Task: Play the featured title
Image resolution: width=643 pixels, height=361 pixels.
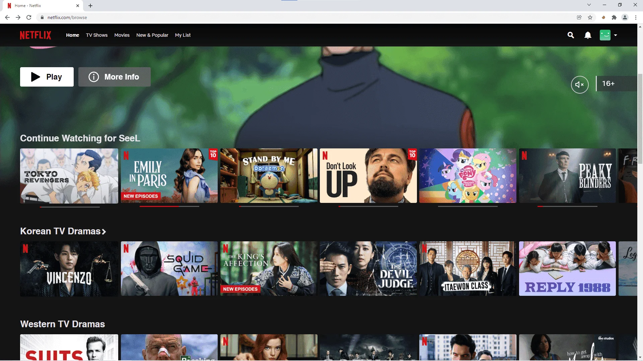Action: click(x=47, y=77)
